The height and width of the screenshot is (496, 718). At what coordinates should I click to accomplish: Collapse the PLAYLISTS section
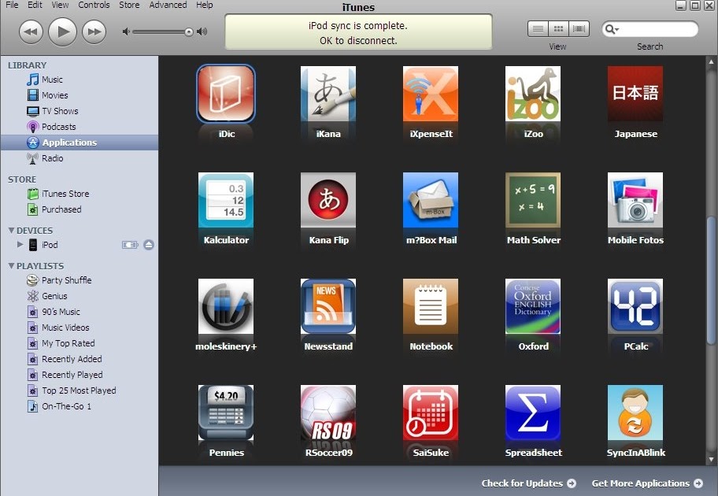(11, 265)
